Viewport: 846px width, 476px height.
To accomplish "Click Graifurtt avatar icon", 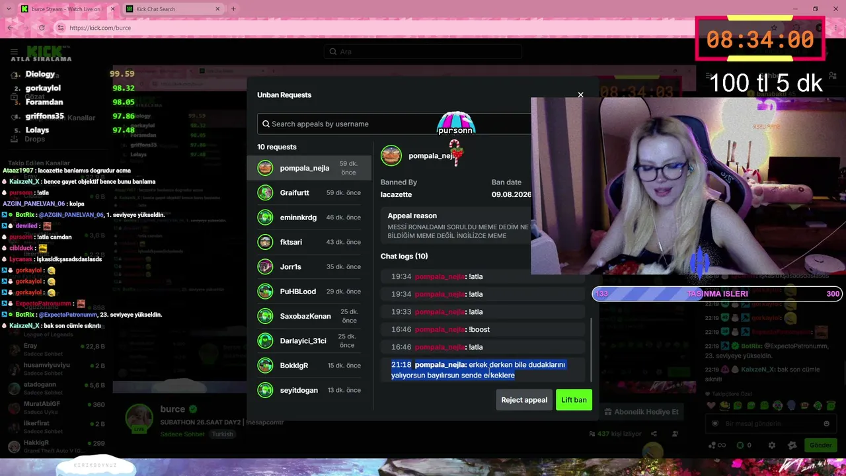I will tap(265, 193).
